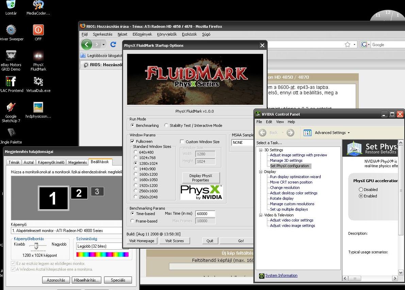405x290 pixels.
Task: Open the Színminőség color quality dropdown
Action: coord(102,246)
